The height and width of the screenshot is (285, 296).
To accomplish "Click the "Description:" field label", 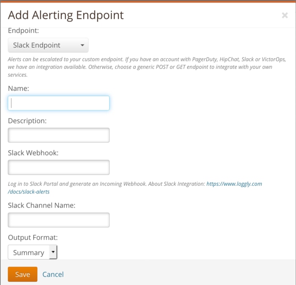I will click(27, 121).
